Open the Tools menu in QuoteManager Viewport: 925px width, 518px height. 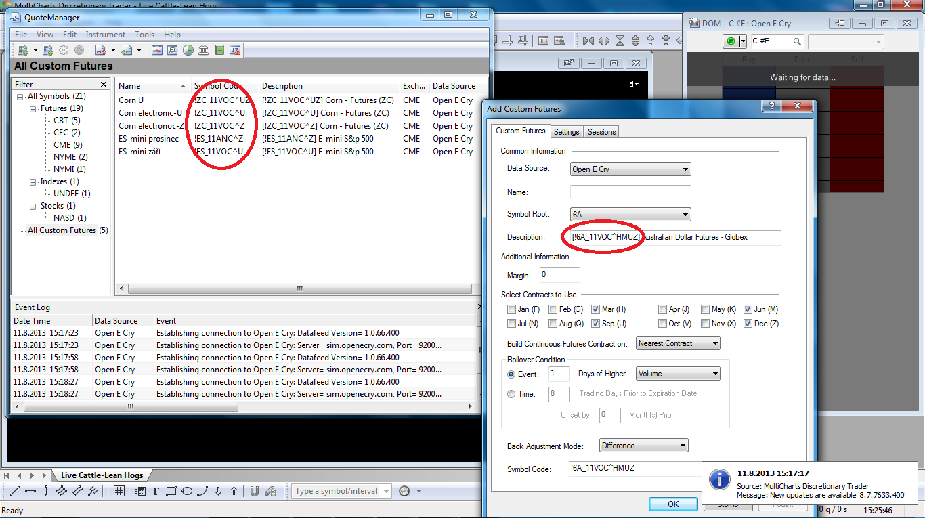pos(144,35)
